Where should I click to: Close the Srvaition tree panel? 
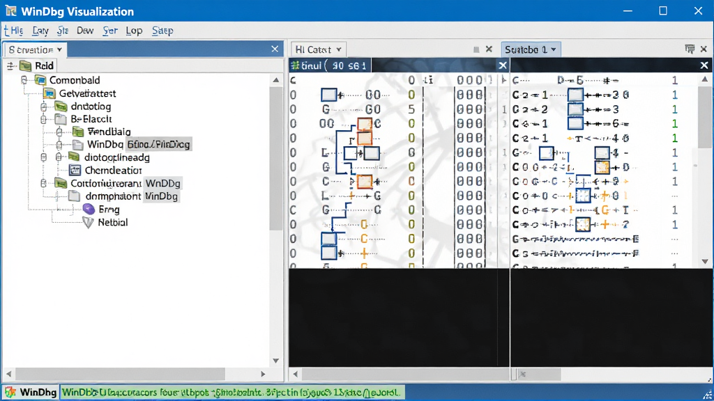(275, 49)
